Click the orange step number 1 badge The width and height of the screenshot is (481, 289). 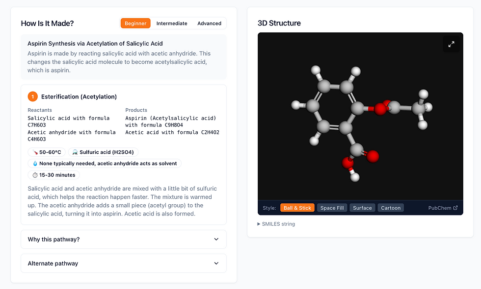click(x=32, y=96)
